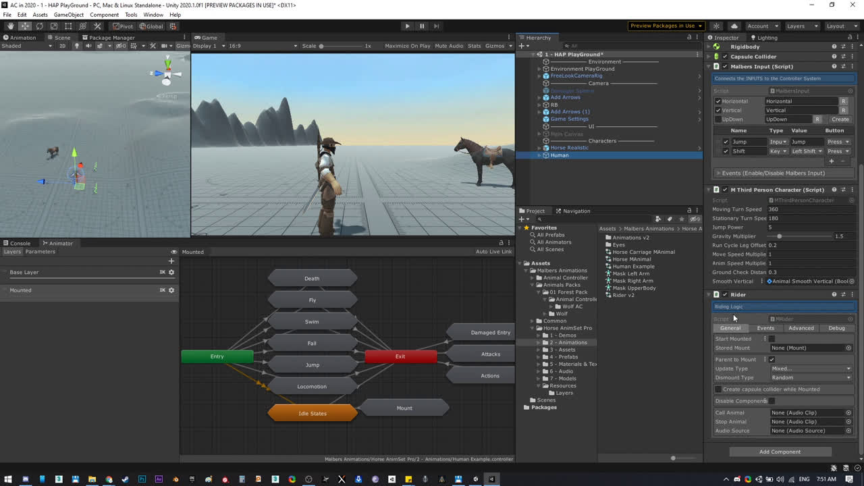The height and width of the screenshot is (486, 864).
Task: Click the Add Component button
Action: tap(780, 452)
